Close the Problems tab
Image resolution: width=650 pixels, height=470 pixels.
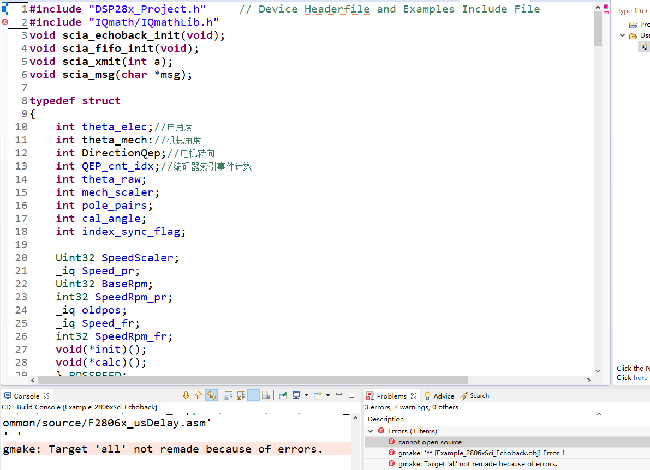413,396
